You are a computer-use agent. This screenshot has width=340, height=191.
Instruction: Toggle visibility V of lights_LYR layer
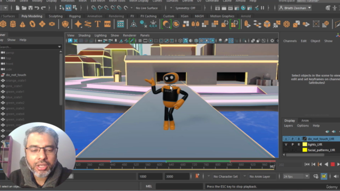(286, 144)
